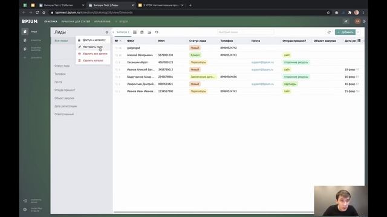Expand the Почта filter
387x217 pixels.
tap(58, 82)
